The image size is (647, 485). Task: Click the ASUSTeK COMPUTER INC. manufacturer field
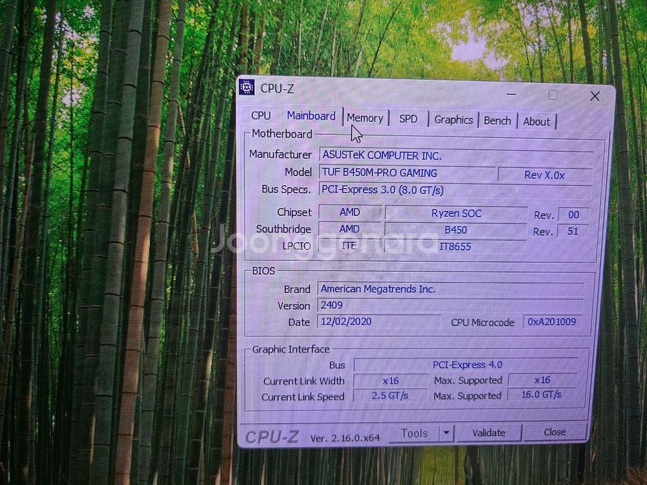(x=456, y=155)
